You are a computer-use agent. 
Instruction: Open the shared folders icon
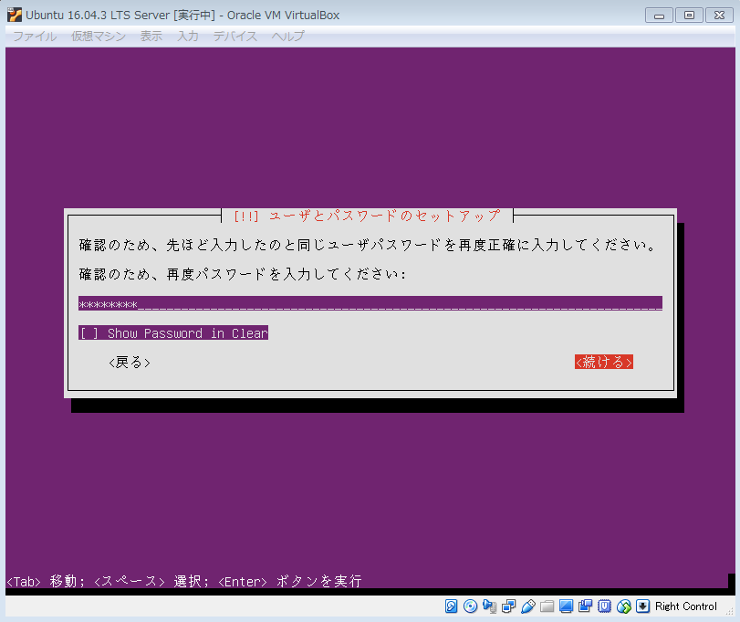[547, 606]
